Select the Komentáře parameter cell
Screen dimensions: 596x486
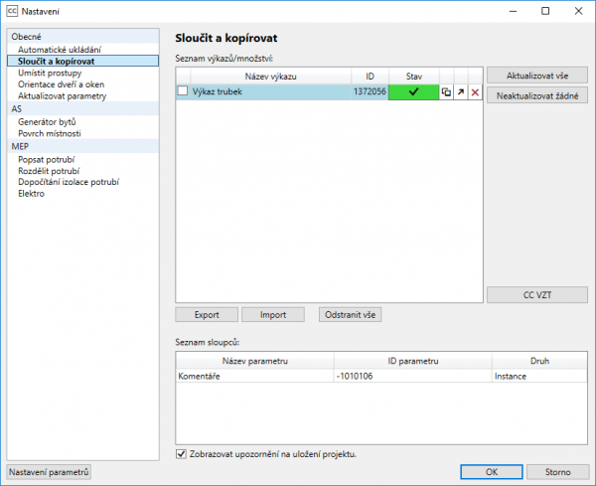tap(255, 376)
